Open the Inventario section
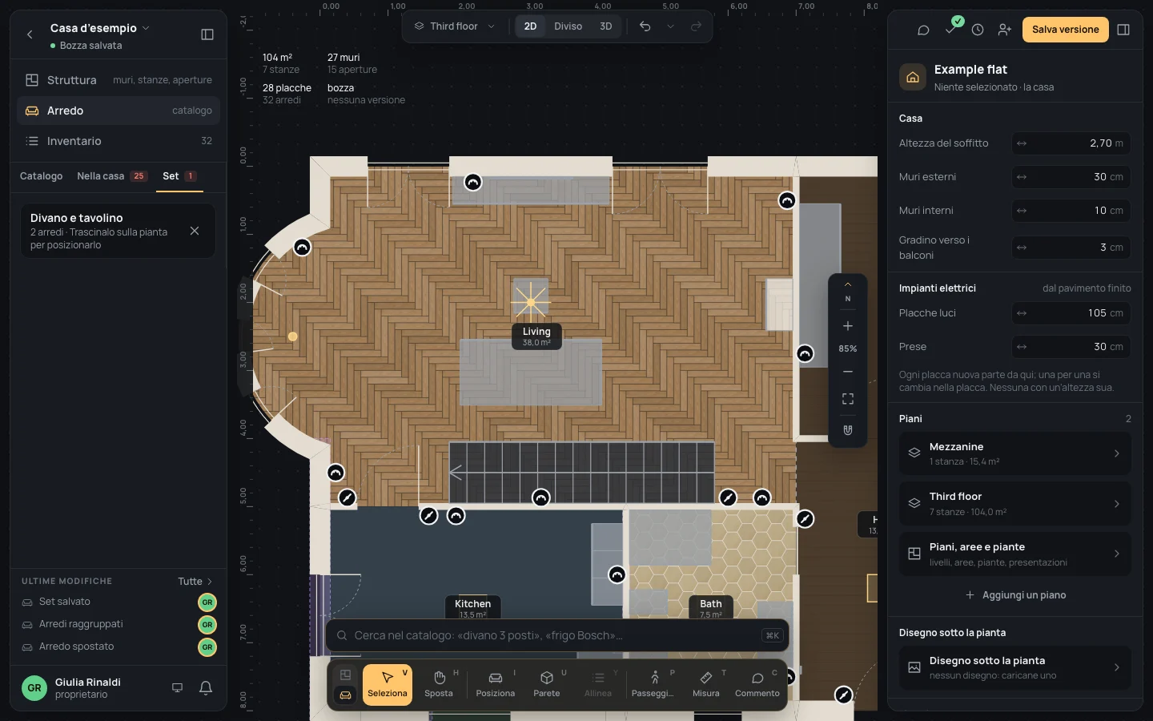Screen dimensions: 1153x721 pyautogui.click(x=119, y=141)
